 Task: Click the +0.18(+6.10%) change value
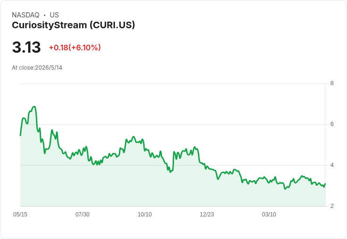click(x=75, y=48)
